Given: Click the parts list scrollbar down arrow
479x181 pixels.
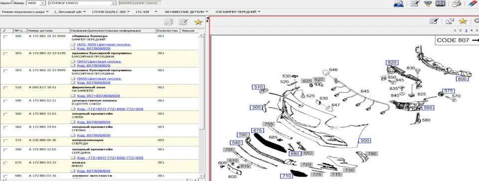Looking at the screenshot, I should pyautogui.click(x=201, y=176).
